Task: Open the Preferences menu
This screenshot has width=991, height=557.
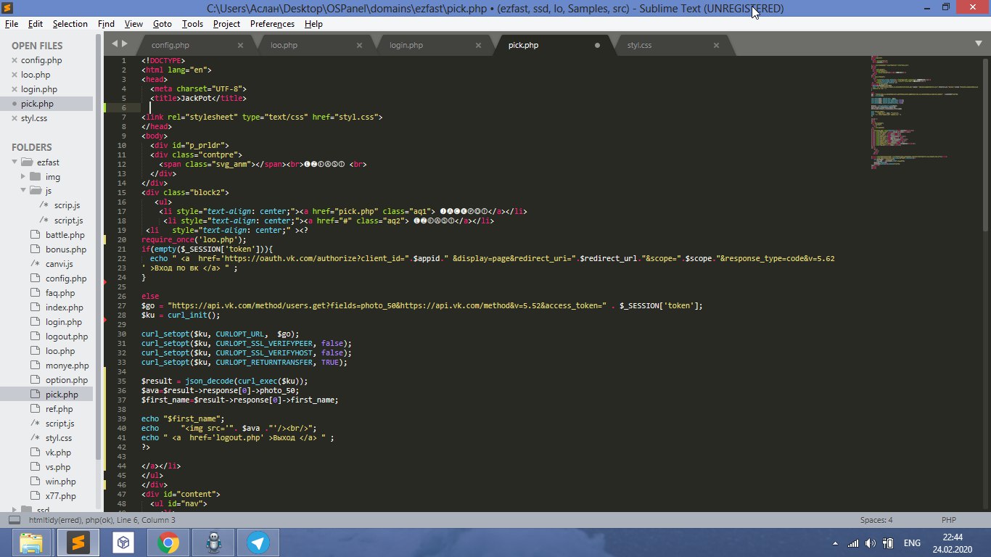Action: click(272, 24)
